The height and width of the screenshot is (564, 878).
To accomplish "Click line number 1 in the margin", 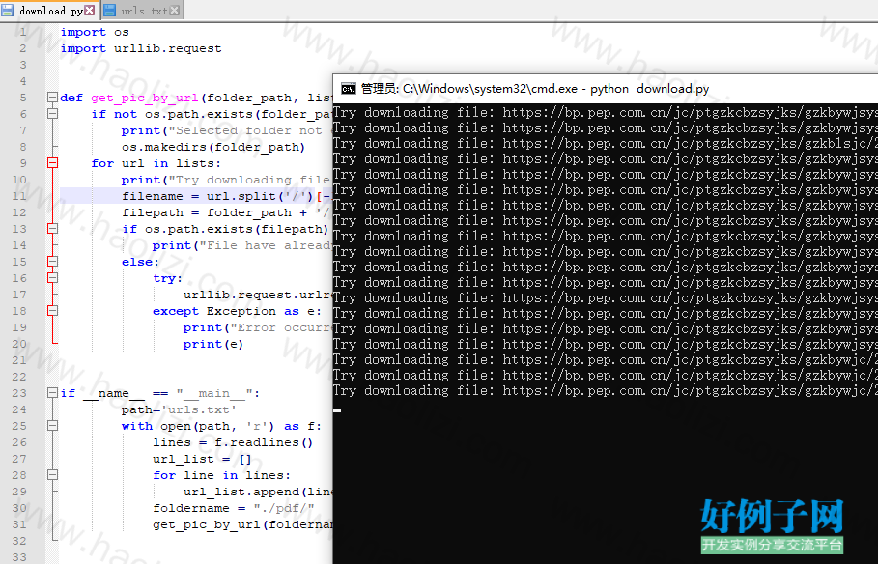I will click(x=23, y=32).
